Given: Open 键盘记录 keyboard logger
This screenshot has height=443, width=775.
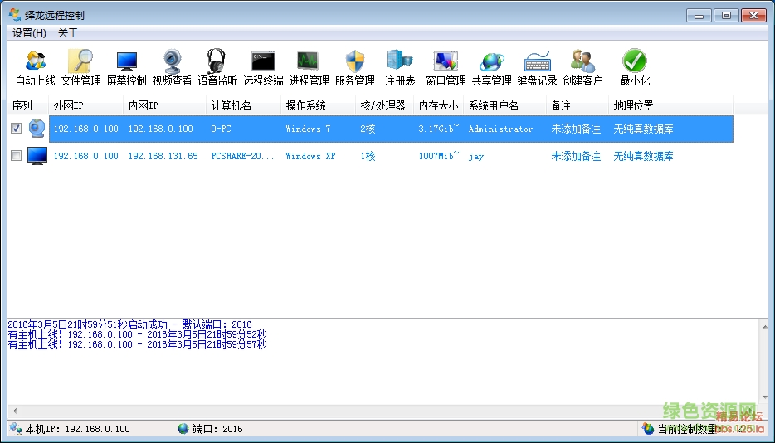Looking at the screenshot, I should tap(537, 67).
